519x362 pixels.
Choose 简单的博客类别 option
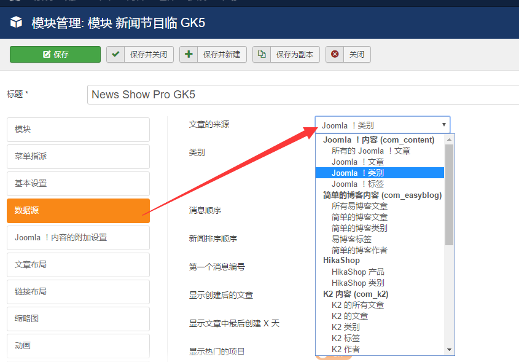(380, 228)
